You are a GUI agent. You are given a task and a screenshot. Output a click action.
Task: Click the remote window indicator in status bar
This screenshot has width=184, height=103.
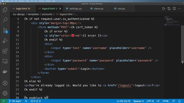(3, 101)
